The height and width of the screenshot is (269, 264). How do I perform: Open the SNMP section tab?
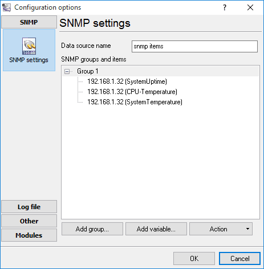pyautogui.click(x=29, y=22)
